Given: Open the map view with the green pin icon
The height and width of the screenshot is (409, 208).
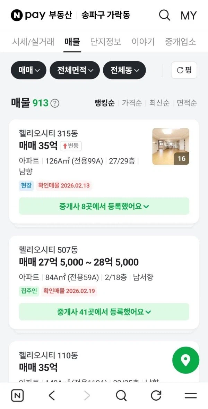Looking at the screenshot, I should [x=185, y=360].
